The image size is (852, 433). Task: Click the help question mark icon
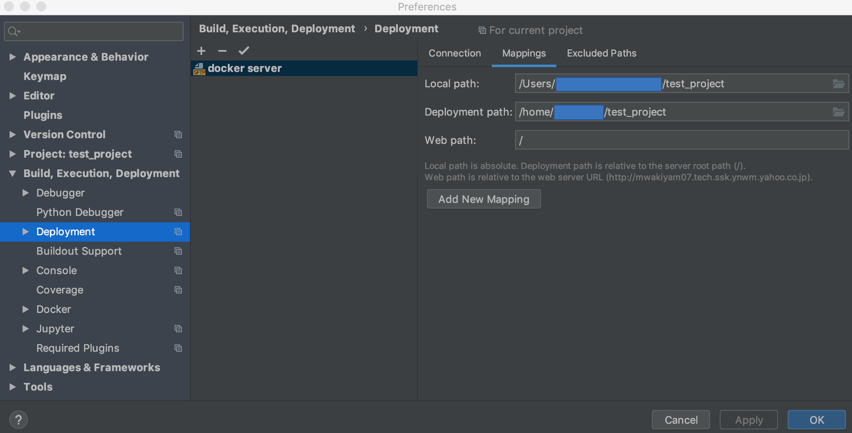pyautogui.click(x=18, y=420)
